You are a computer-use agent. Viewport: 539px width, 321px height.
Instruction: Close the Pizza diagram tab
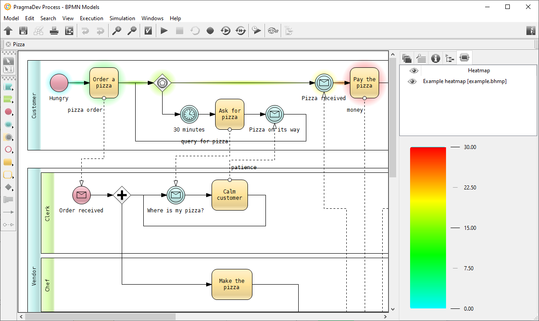click(x=8, y=44)
